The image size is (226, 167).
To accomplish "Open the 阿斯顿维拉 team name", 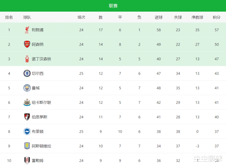I will (41, 146).
